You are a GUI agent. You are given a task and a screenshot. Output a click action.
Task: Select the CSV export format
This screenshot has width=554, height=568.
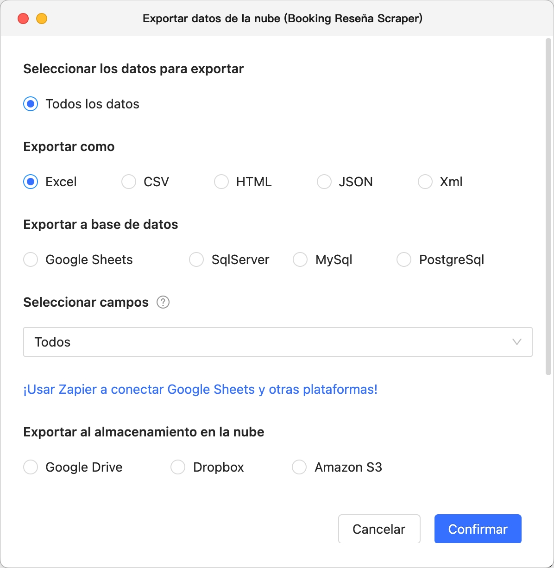128,182
